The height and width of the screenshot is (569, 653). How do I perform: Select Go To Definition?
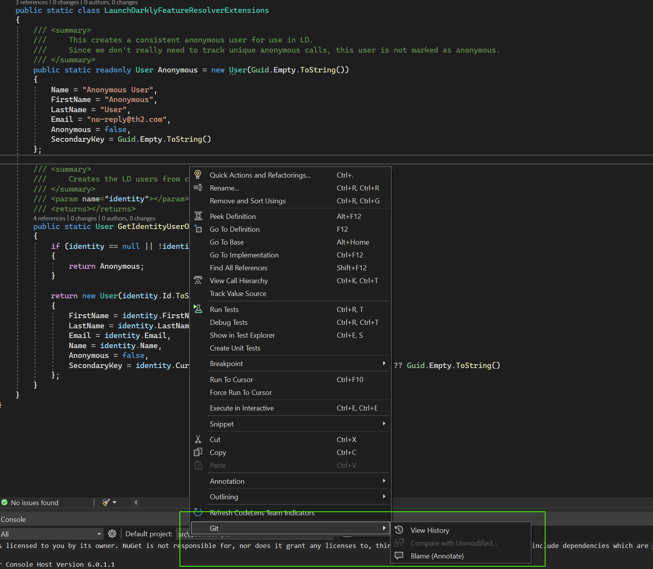290,229
